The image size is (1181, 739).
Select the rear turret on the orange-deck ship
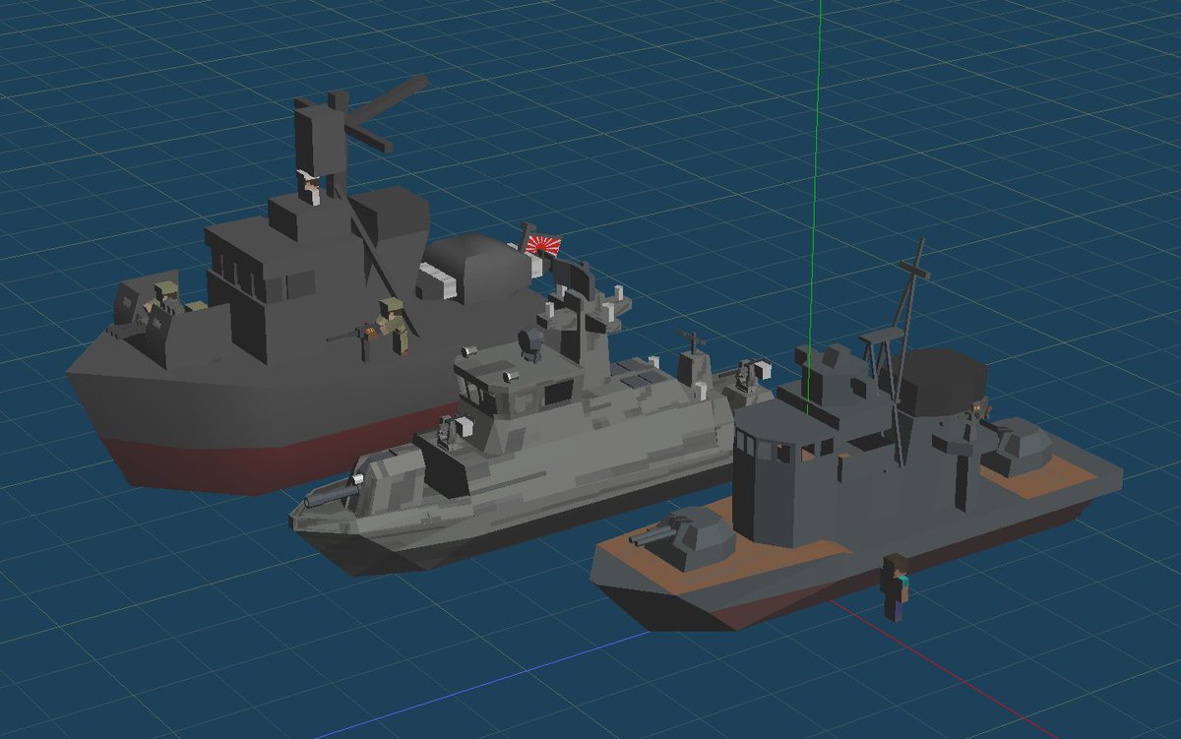(x=1018, y=447)
